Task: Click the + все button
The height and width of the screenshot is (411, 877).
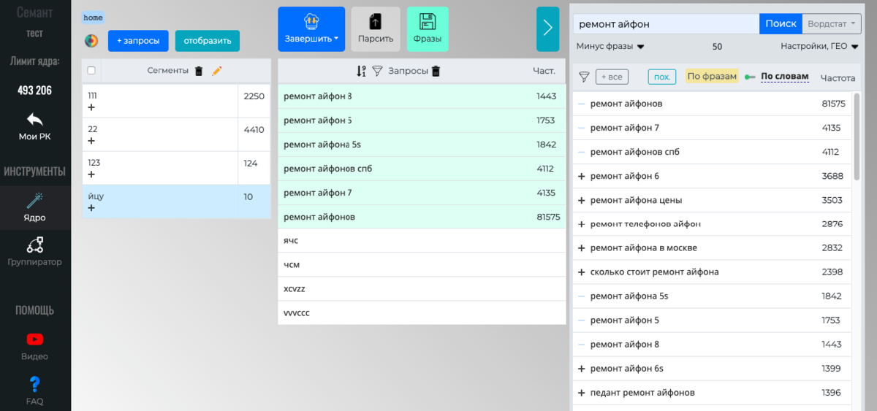Action: [612, 77]
